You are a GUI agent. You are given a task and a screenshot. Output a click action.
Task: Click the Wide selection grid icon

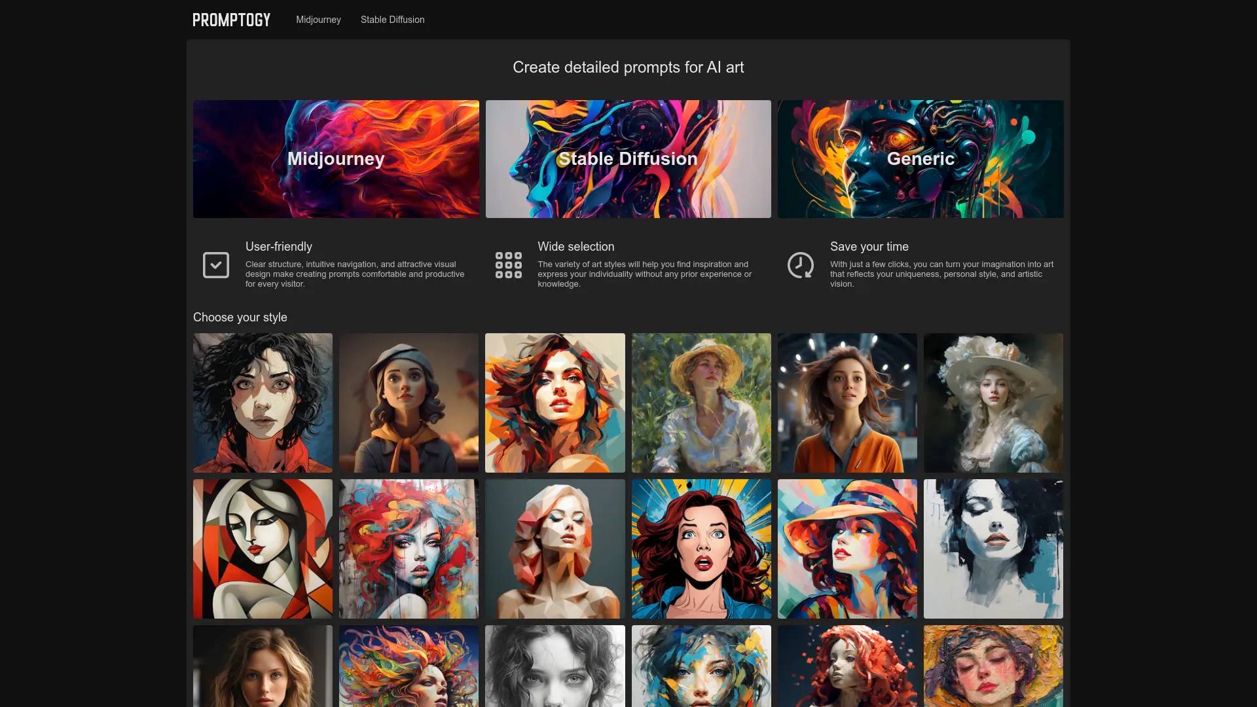[x=509, y=265]
